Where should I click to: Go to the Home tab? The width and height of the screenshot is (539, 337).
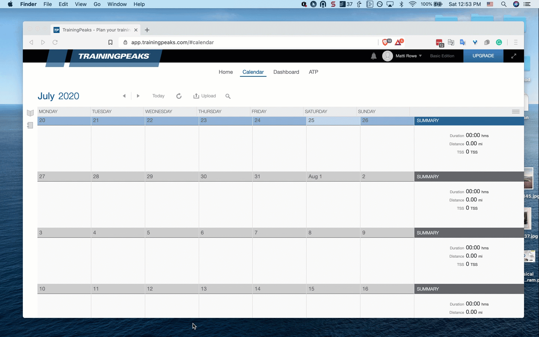click(x=226, y=72)
